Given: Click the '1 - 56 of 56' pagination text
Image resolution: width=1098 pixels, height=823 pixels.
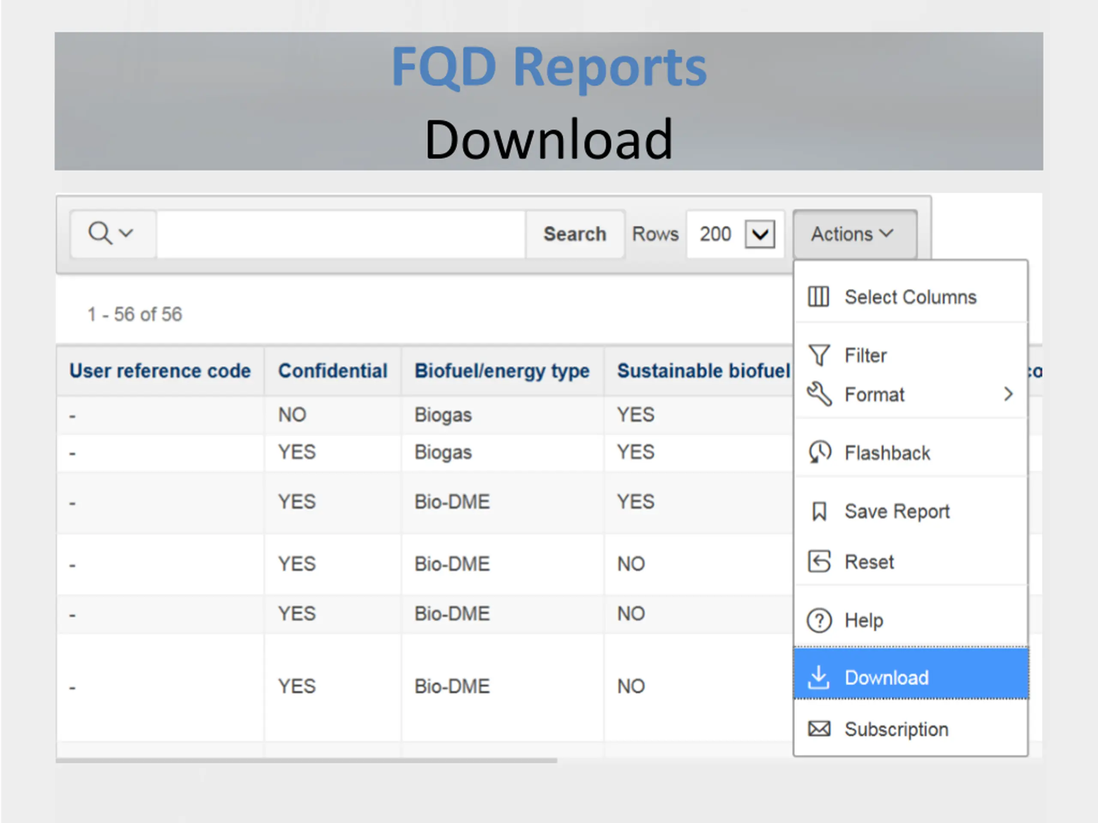Looking at the screenshot, I should coord(135,314).
